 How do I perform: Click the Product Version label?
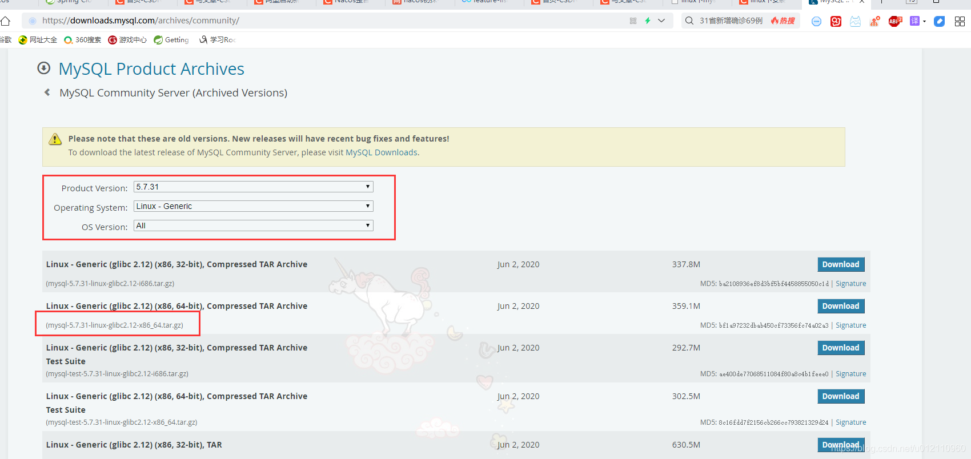(x=94, y=188)
